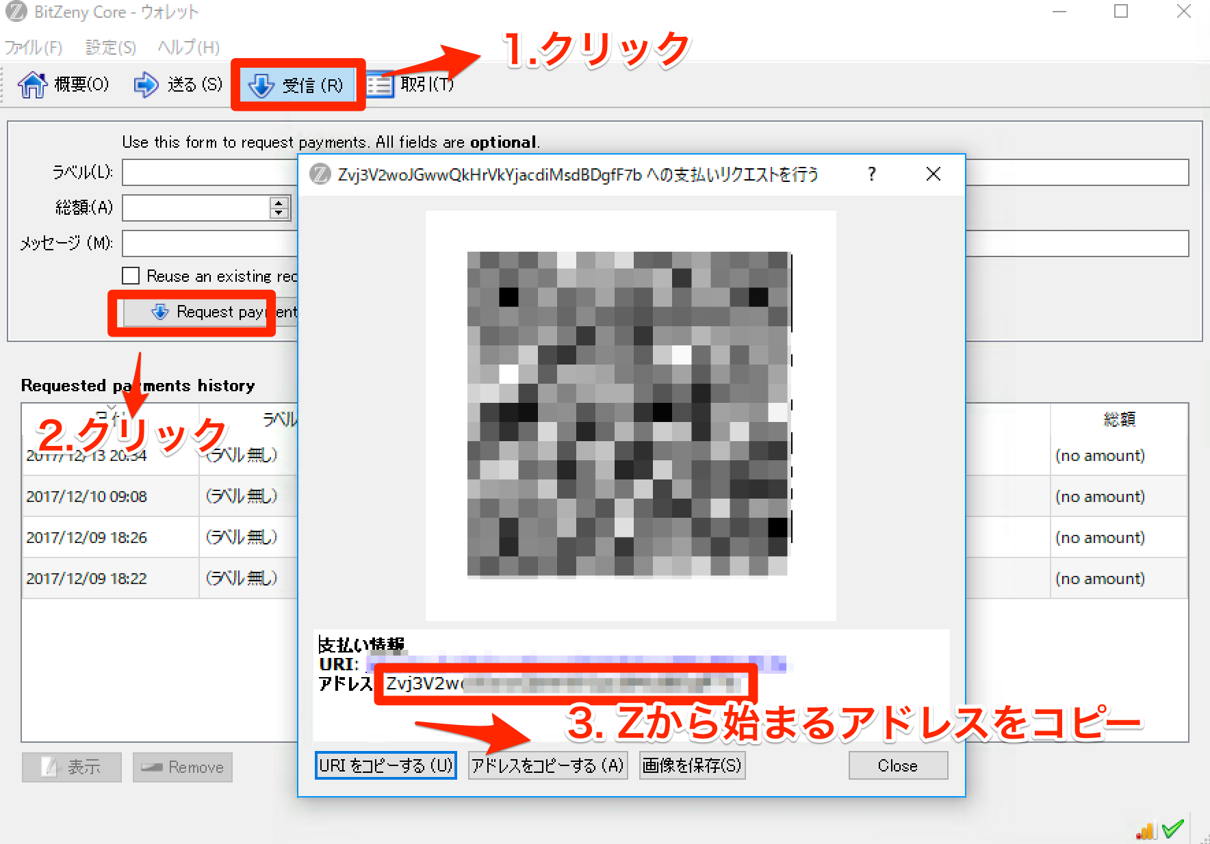
Task: Select the 受信 (R) receive tab
Action: click(x=298, y=85)
